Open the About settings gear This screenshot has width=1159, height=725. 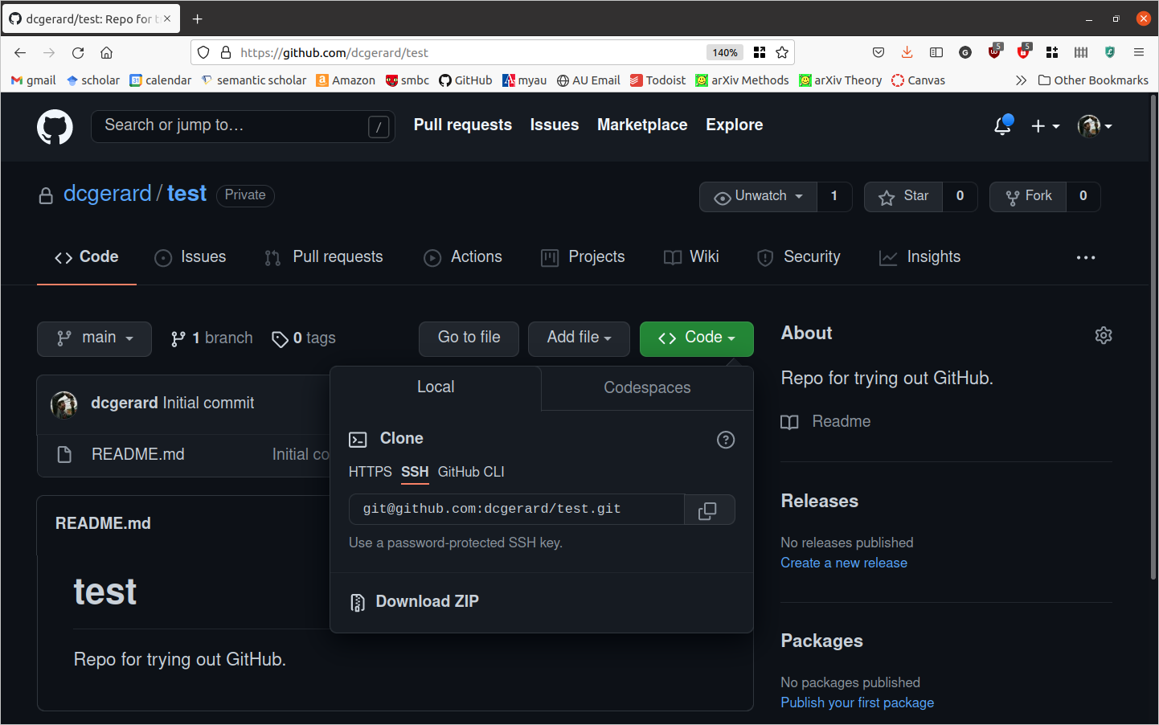(1104, 335)
